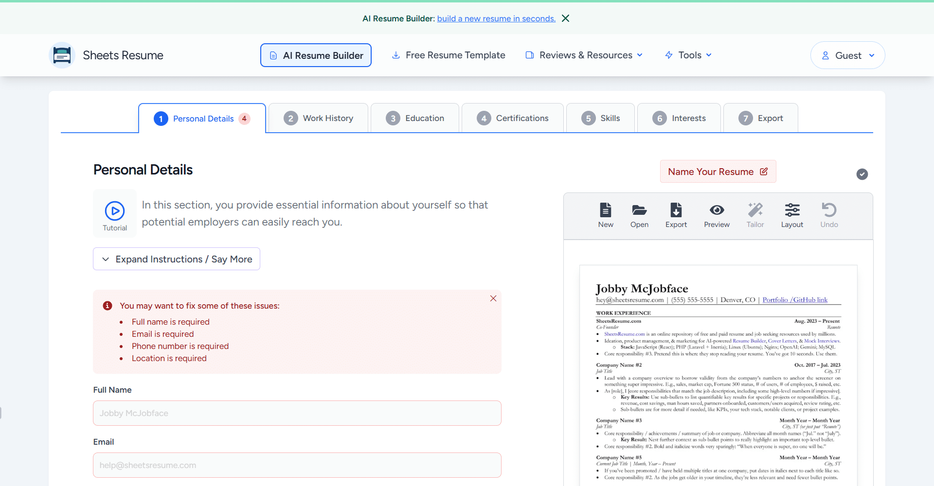Dismiss the AI Resume Builder banner
Image resolution: width=934 pixels, height=486 pixels.
tap(565, 18)
